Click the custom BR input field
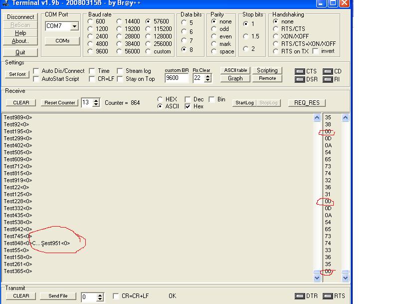Screen dimensions: 419x304 [x=177, y=78]
